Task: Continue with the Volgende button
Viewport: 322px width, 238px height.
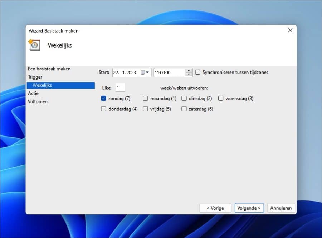Action: click(249, 208)
